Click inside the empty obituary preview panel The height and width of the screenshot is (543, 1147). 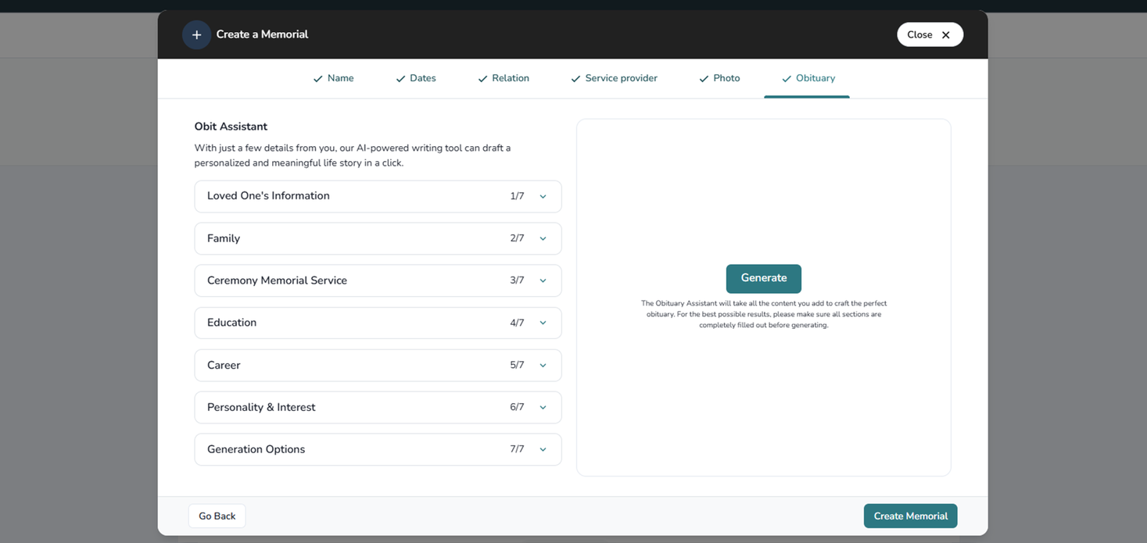click(763, 195)
